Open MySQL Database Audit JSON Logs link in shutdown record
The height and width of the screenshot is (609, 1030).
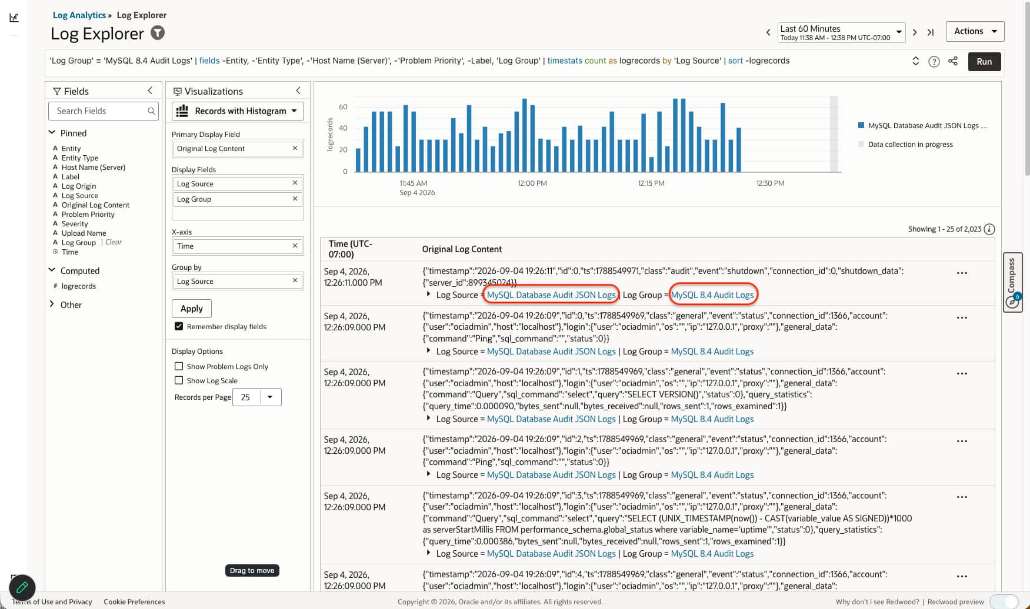(551, 295)
